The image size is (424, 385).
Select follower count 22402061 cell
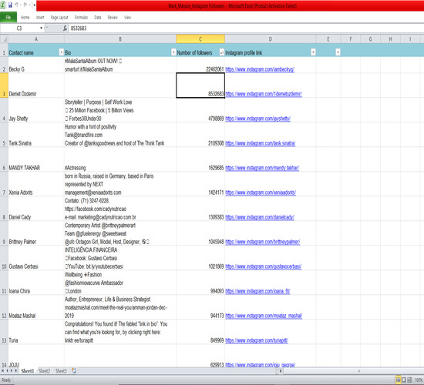click(200, 65)
